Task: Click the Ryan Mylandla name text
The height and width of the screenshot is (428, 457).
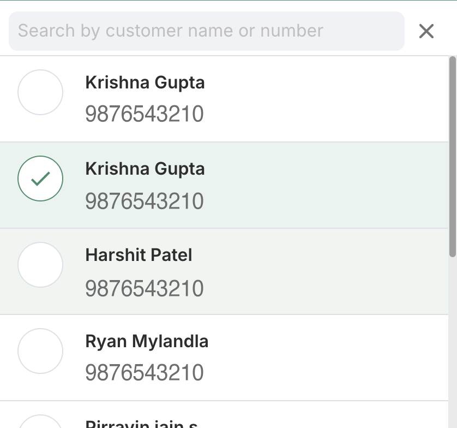Action: pos(147,341)
